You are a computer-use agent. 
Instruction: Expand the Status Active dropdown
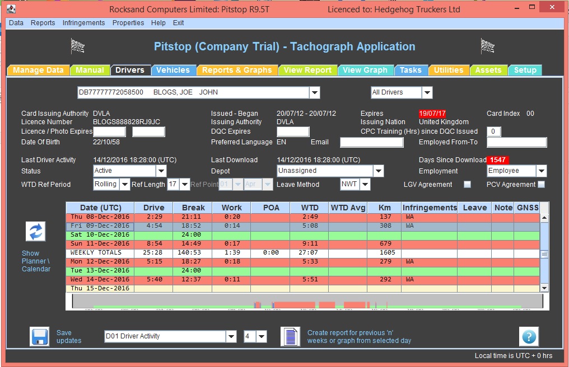pos(161,171)
